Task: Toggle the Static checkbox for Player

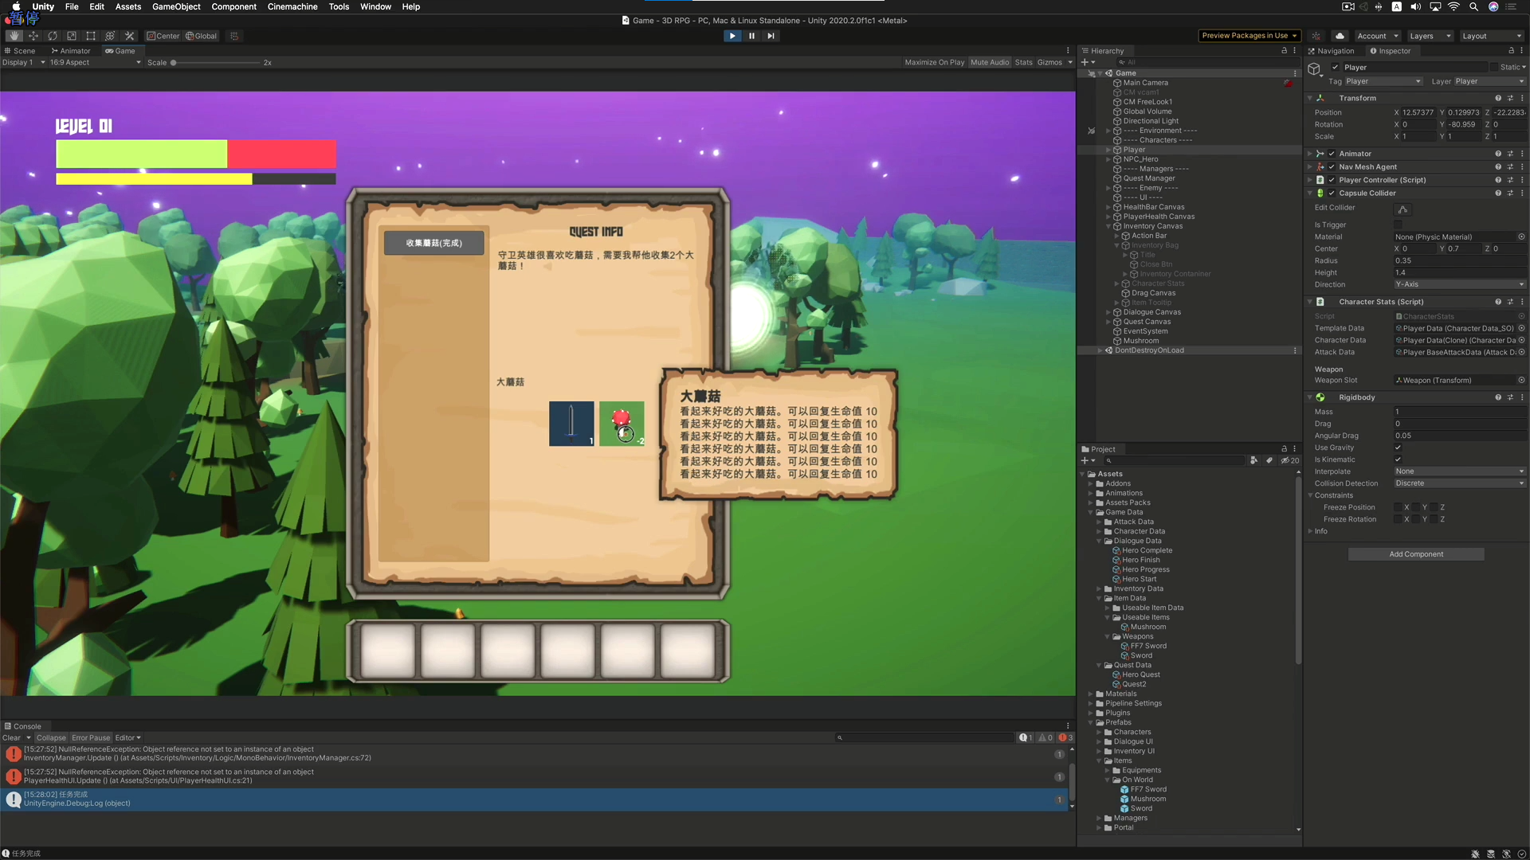Action: tap(1494, 67)
